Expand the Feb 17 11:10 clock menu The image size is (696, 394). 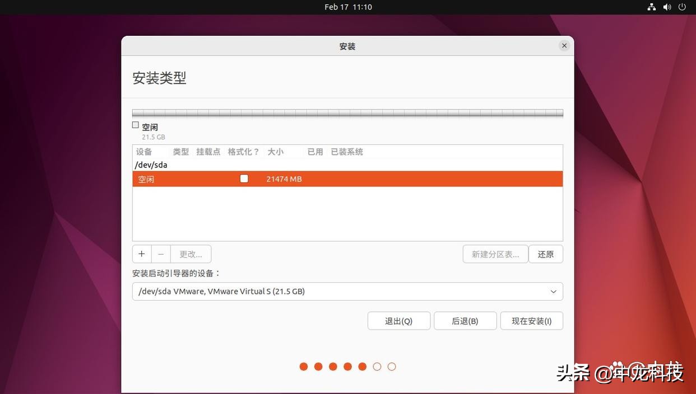(347, 6)
